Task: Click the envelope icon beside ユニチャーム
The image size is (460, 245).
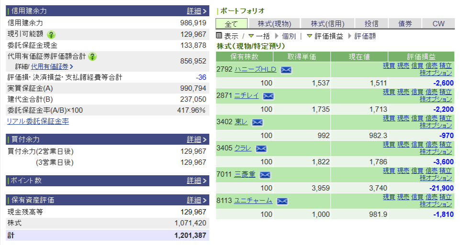Action: (x=282, y=201)
